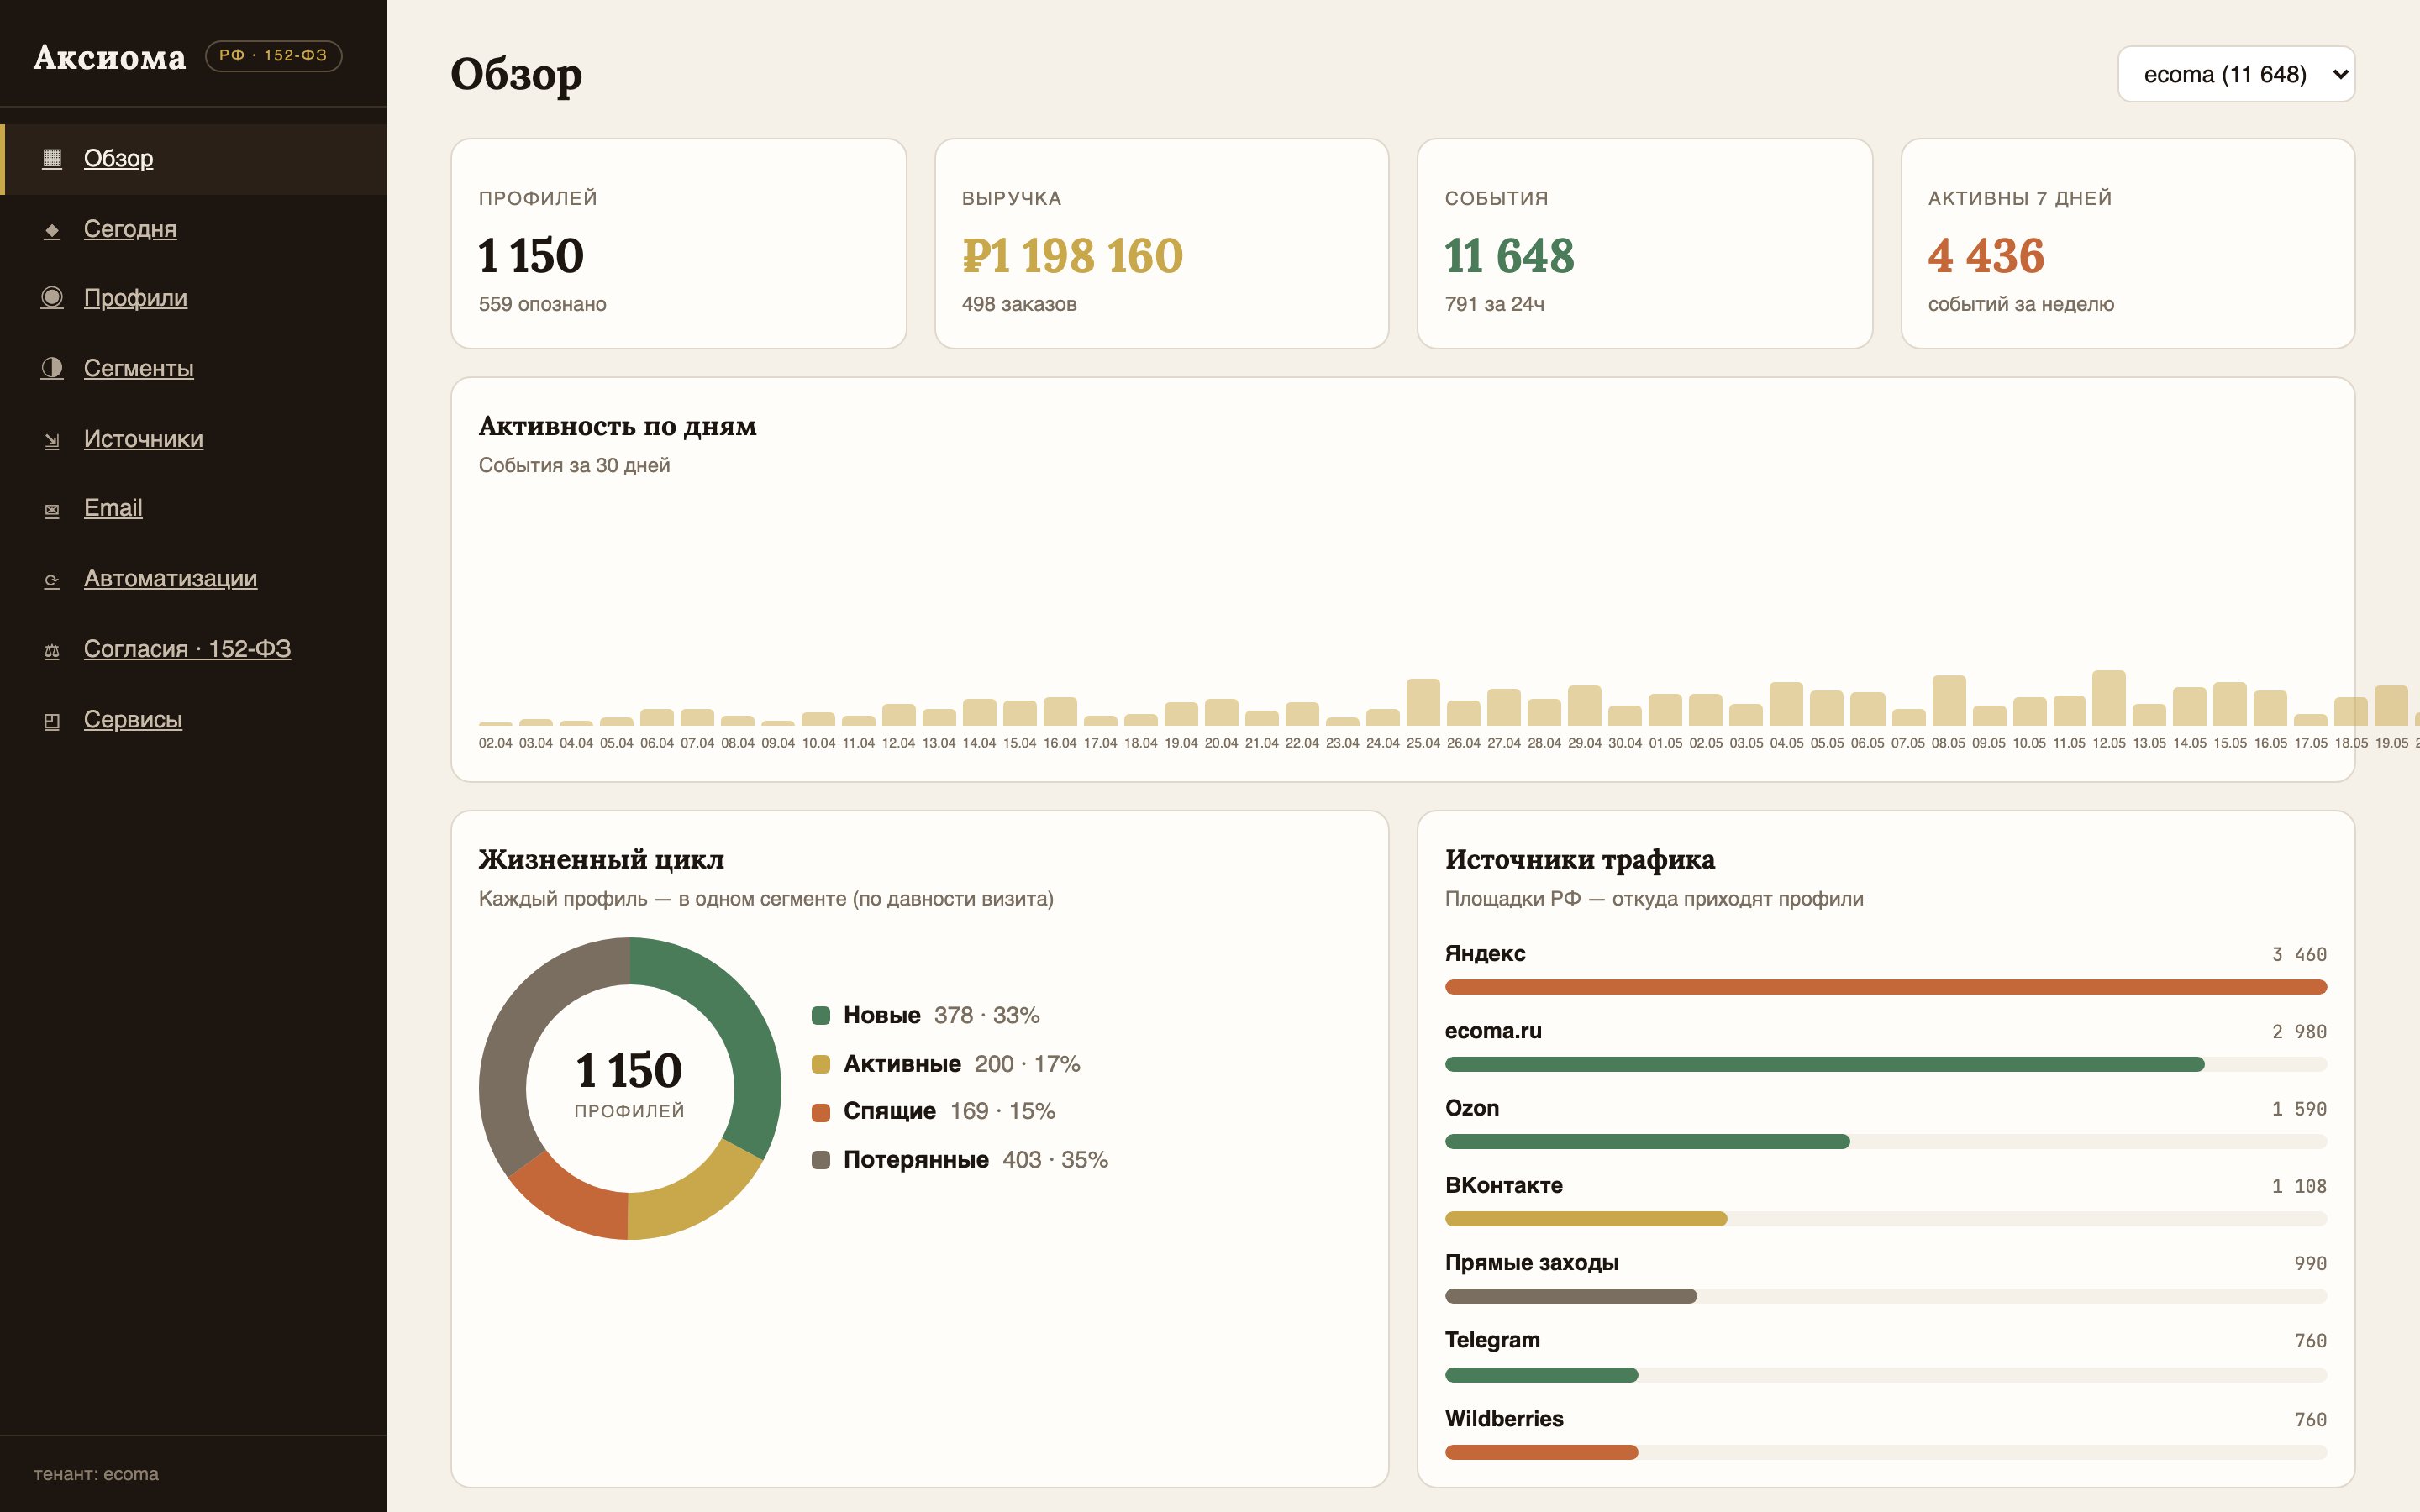Click the bar for 12.05 in activity chart
Viewport: 2420px width, 1512px height.
[2109, 698]
